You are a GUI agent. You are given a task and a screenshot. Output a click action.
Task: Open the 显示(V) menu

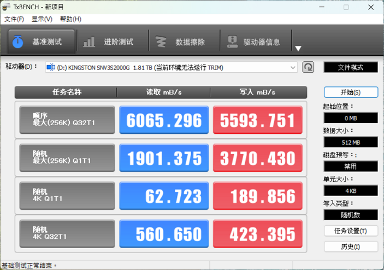42,19
